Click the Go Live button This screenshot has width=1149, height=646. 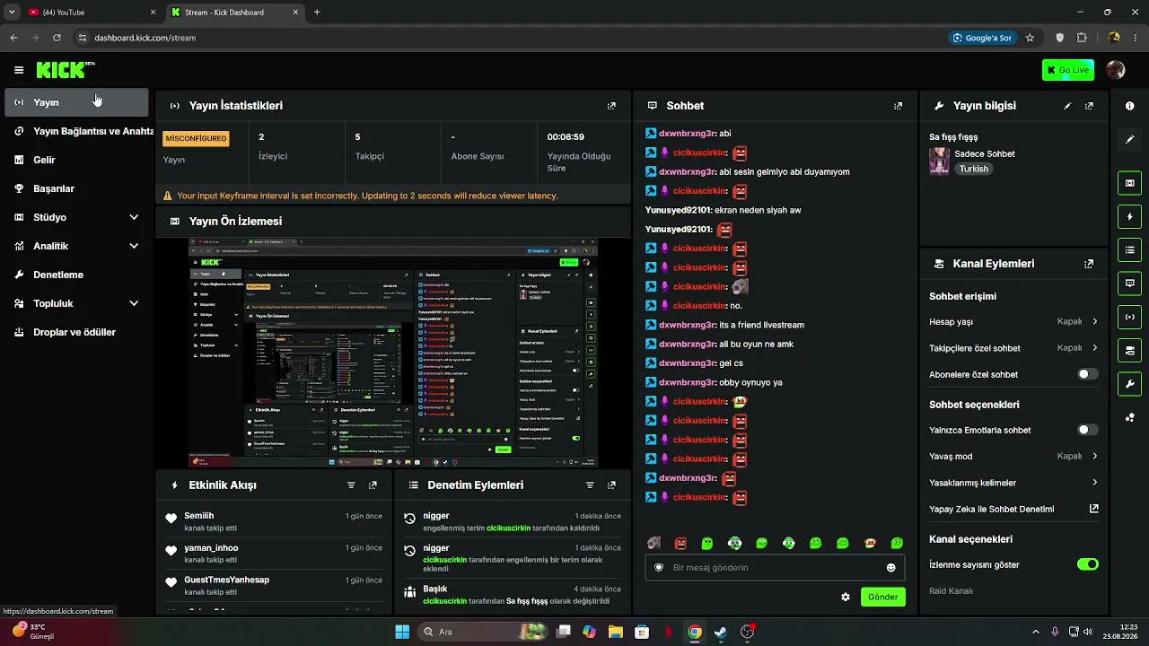tap(1068, 70)
